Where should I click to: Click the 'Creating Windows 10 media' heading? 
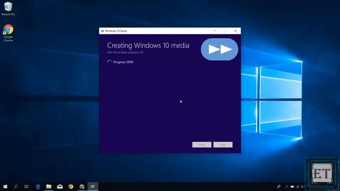tap(148, 46)
